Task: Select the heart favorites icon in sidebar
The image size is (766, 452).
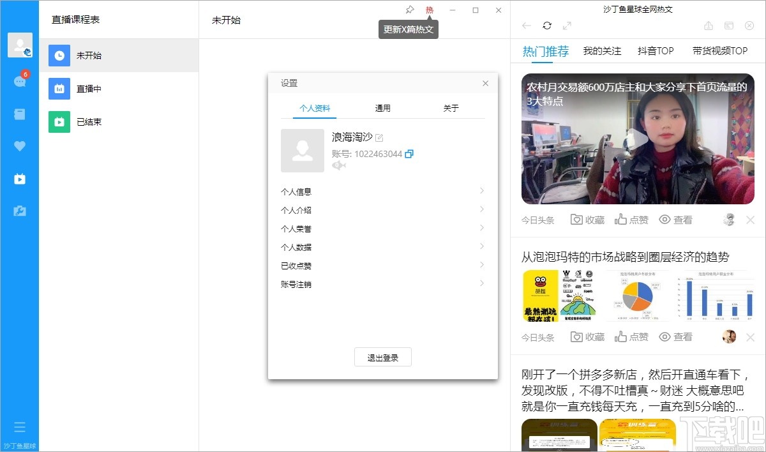Action: point(20,146)
